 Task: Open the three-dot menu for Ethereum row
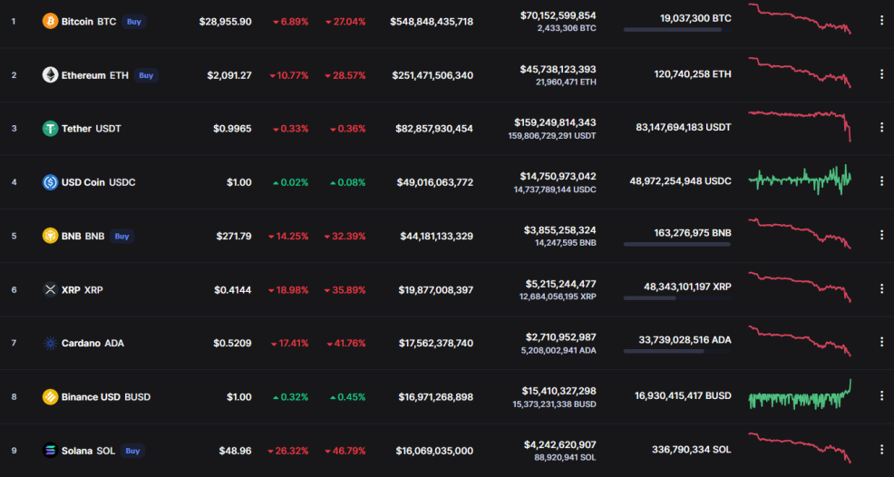[881, 74]
